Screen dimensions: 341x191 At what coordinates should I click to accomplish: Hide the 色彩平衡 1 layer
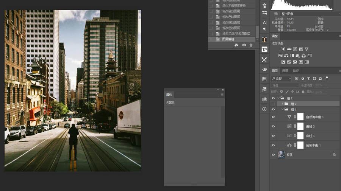273,145
